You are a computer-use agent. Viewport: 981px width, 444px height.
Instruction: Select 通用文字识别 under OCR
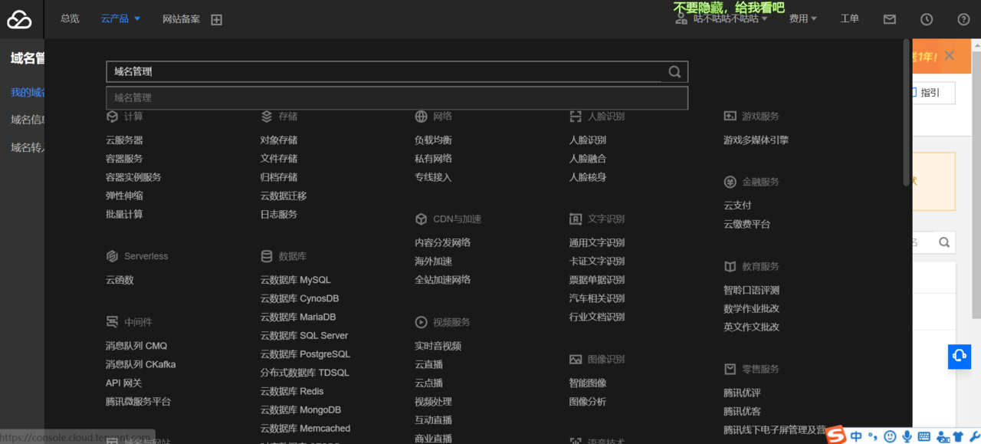tap(597, 242)
